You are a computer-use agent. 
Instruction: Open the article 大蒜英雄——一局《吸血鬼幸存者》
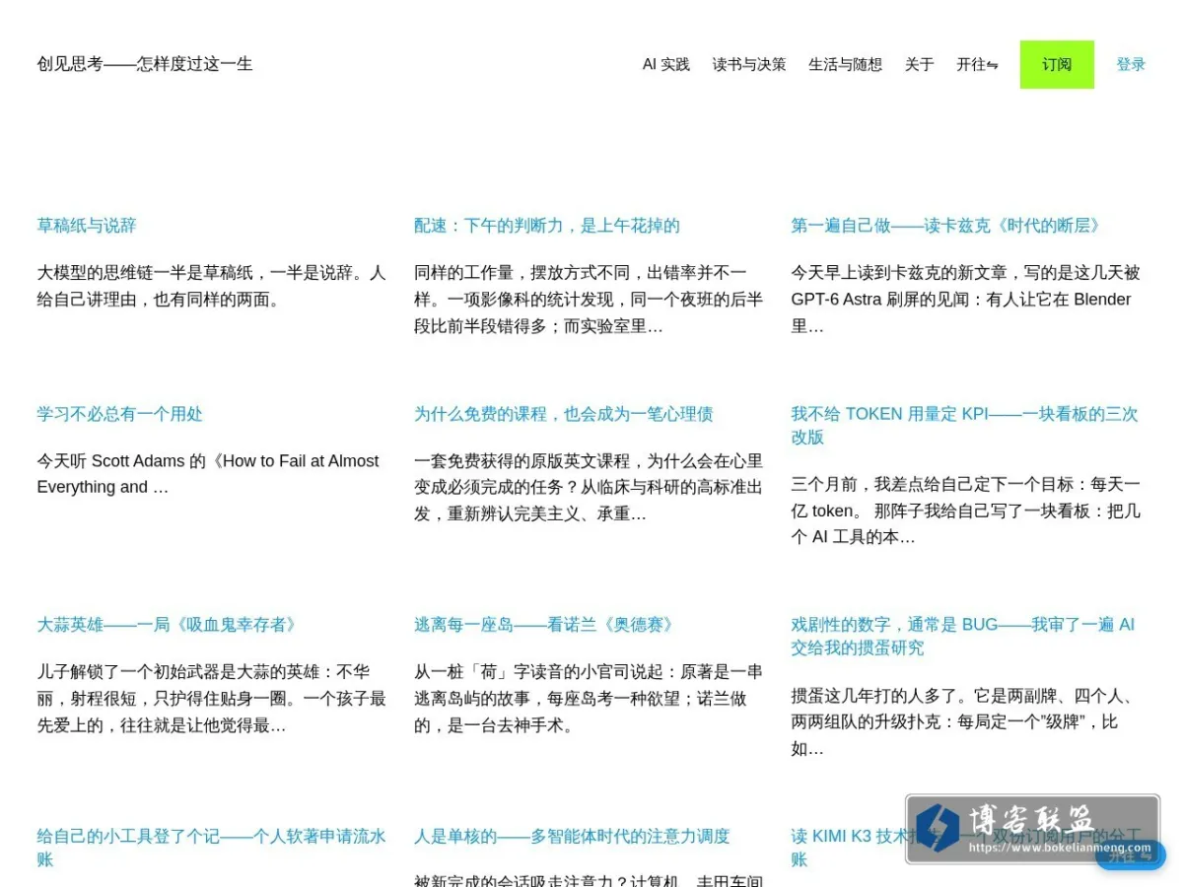pyautogui.click(x=168, y=625)
